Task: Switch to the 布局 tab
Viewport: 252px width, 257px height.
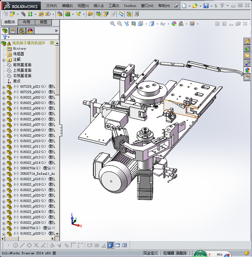Action: (x=26, y=22)
